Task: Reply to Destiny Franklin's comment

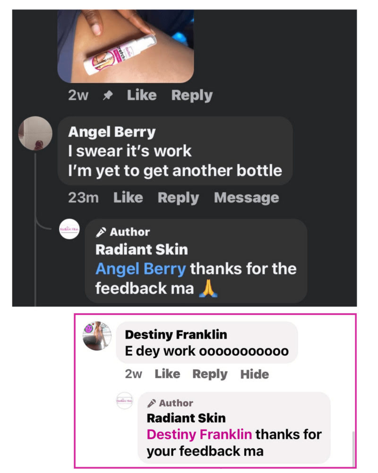Action: (210, 374)
